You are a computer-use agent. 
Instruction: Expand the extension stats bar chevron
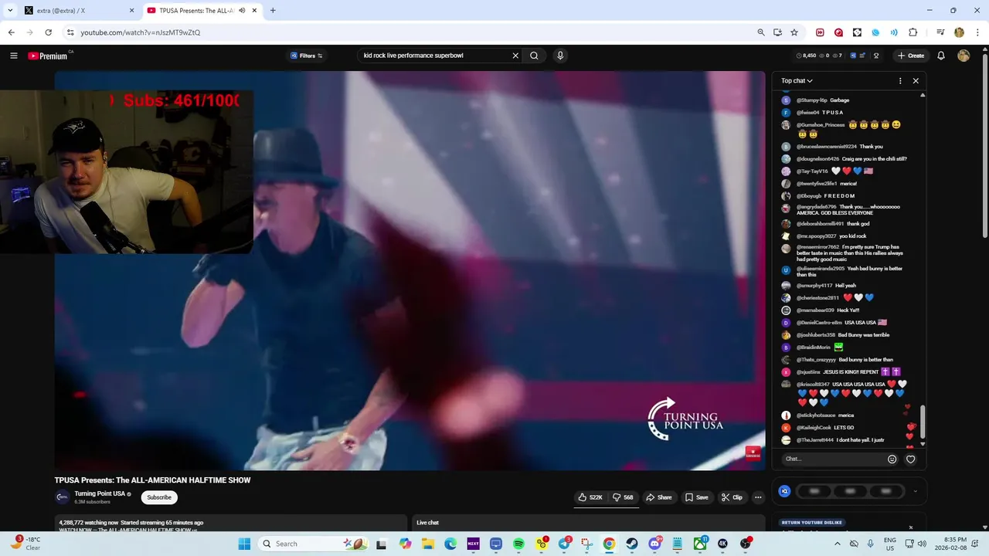915,491
